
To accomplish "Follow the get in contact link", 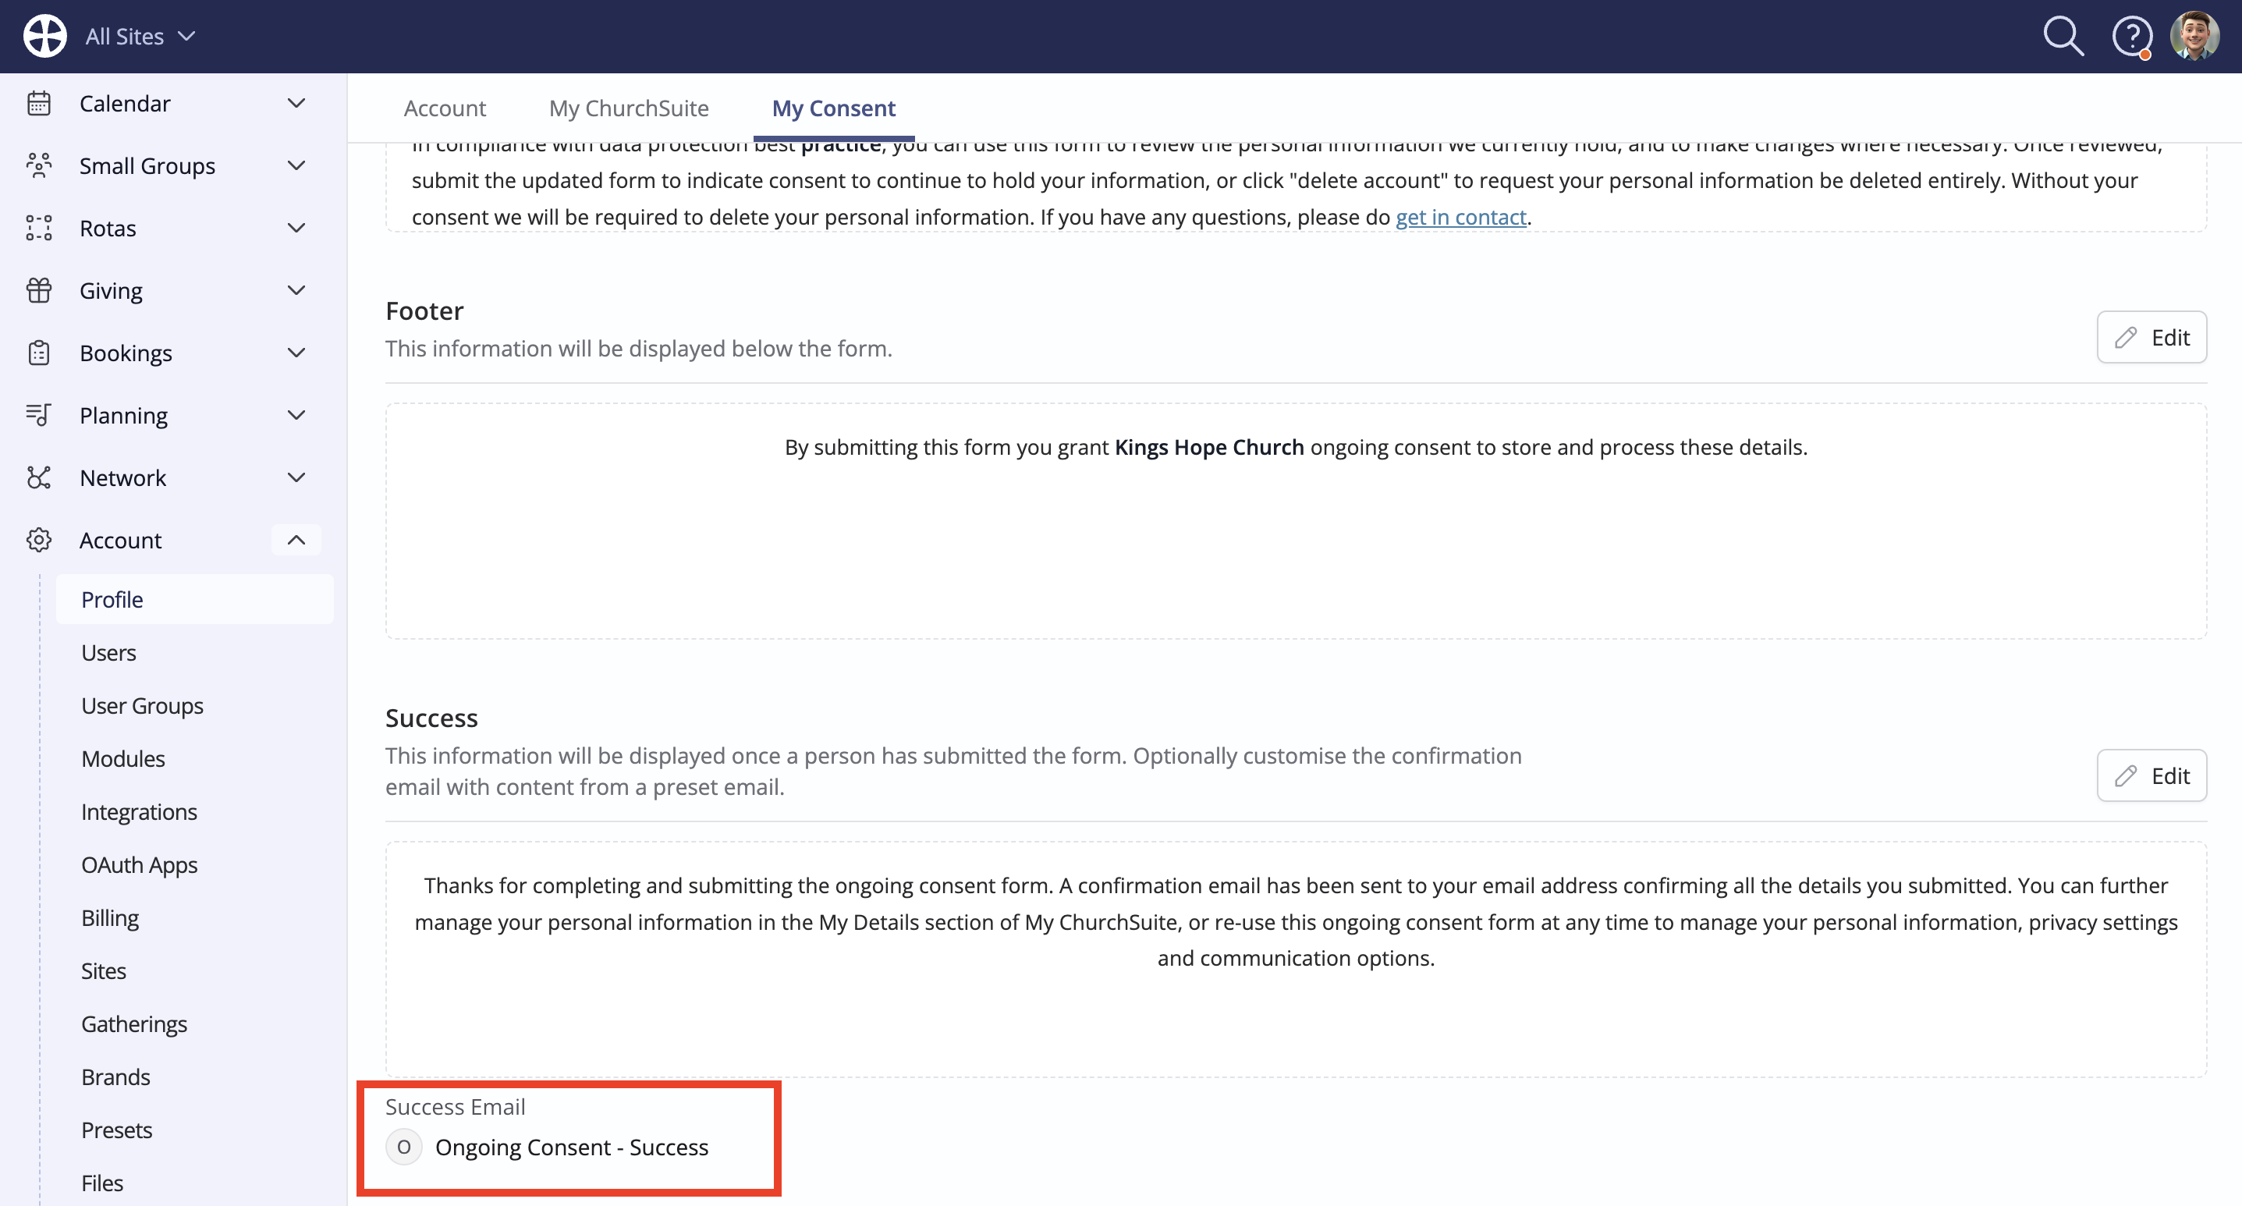I will (1460, 217).
